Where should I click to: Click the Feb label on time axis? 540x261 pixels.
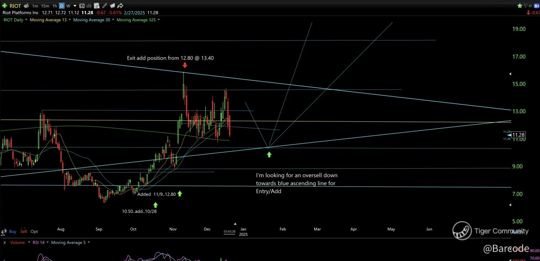[x=283, y=229]
